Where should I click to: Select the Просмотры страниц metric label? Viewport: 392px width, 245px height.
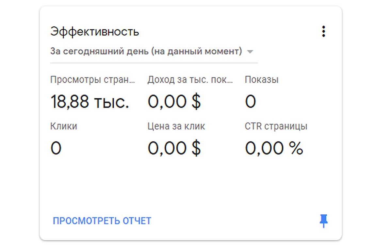click(92, 80)
